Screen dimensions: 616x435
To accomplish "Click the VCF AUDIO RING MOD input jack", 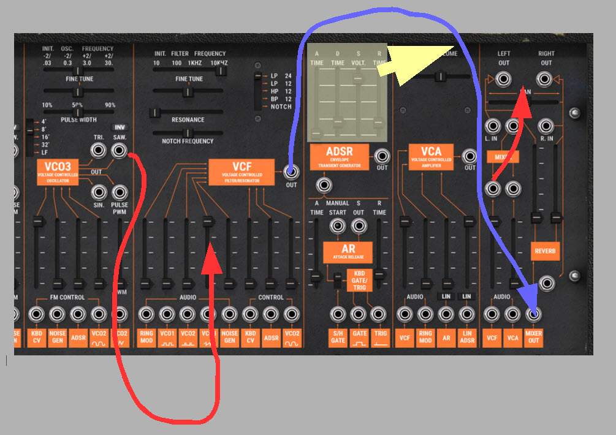I will pos(146,314).
